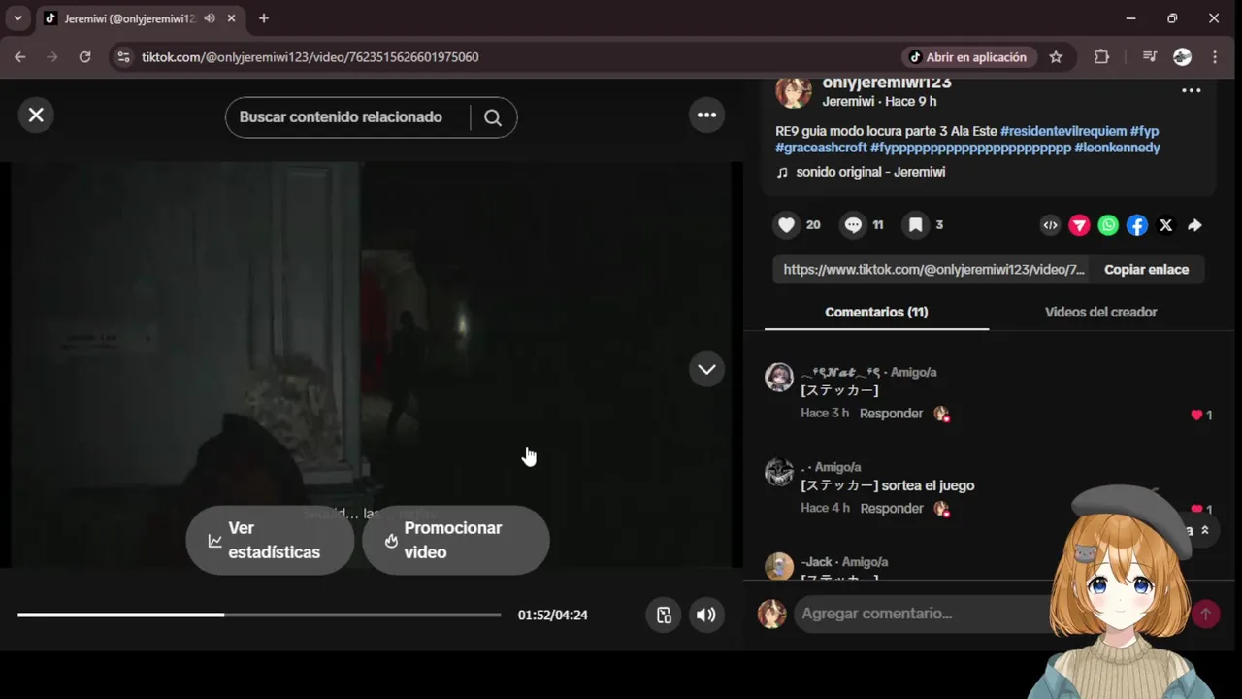Open tab search dropdown arrow

(x=17, y=18)
